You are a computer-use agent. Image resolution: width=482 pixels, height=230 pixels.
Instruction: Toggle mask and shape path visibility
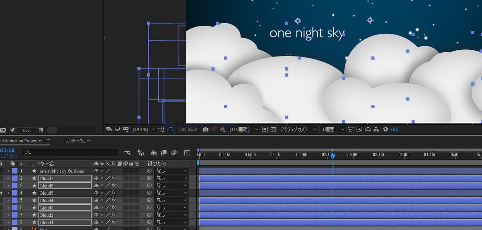(170, 129)
